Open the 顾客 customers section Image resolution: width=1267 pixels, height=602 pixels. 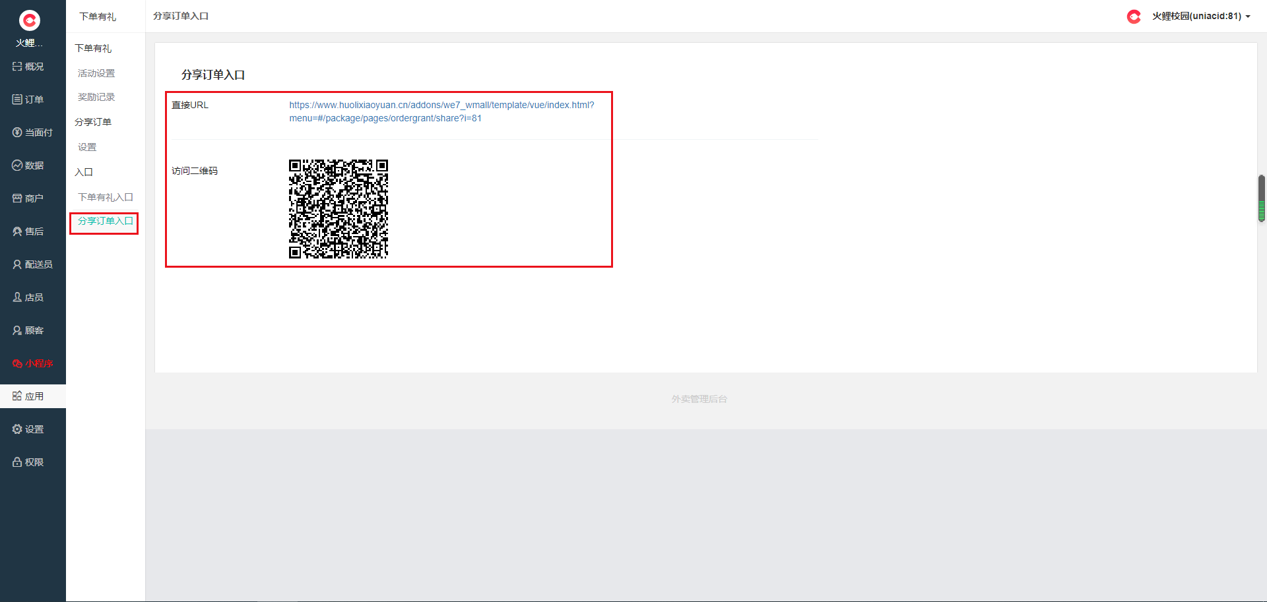[28, 330]
